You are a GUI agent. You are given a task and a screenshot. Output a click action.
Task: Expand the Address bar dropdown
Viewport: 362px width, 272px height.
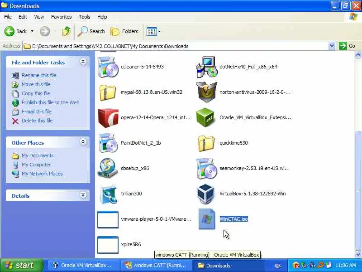click(332, 46)
